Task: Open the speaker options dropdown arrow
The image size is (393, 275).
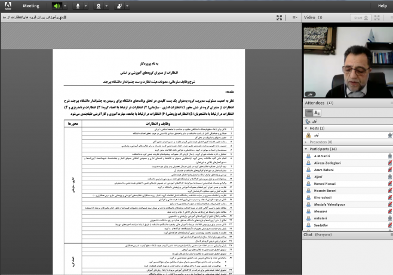Action: click(65, 6)
